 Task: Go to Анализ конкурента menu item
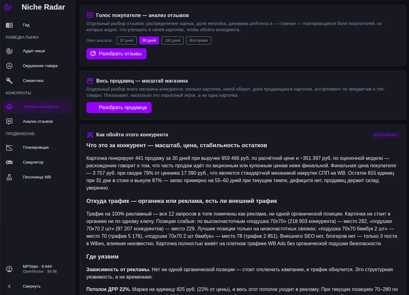point(37,107)
